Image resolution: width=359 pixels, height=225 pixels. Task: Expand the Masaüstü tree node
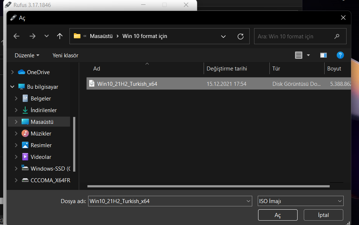pos(16,122)
